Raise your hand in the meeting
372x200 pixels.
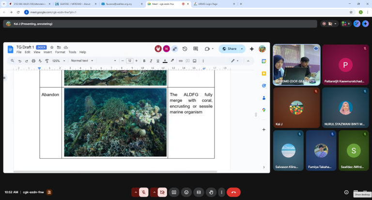pyautogui.click(x=211, y=192)
